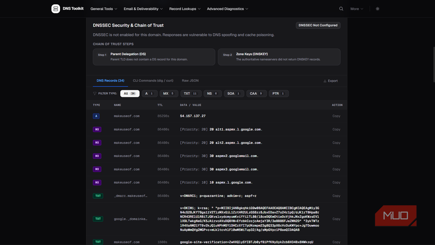Filter records by SOA type
The image size is (435, 245).
click(x=234, y=93)
